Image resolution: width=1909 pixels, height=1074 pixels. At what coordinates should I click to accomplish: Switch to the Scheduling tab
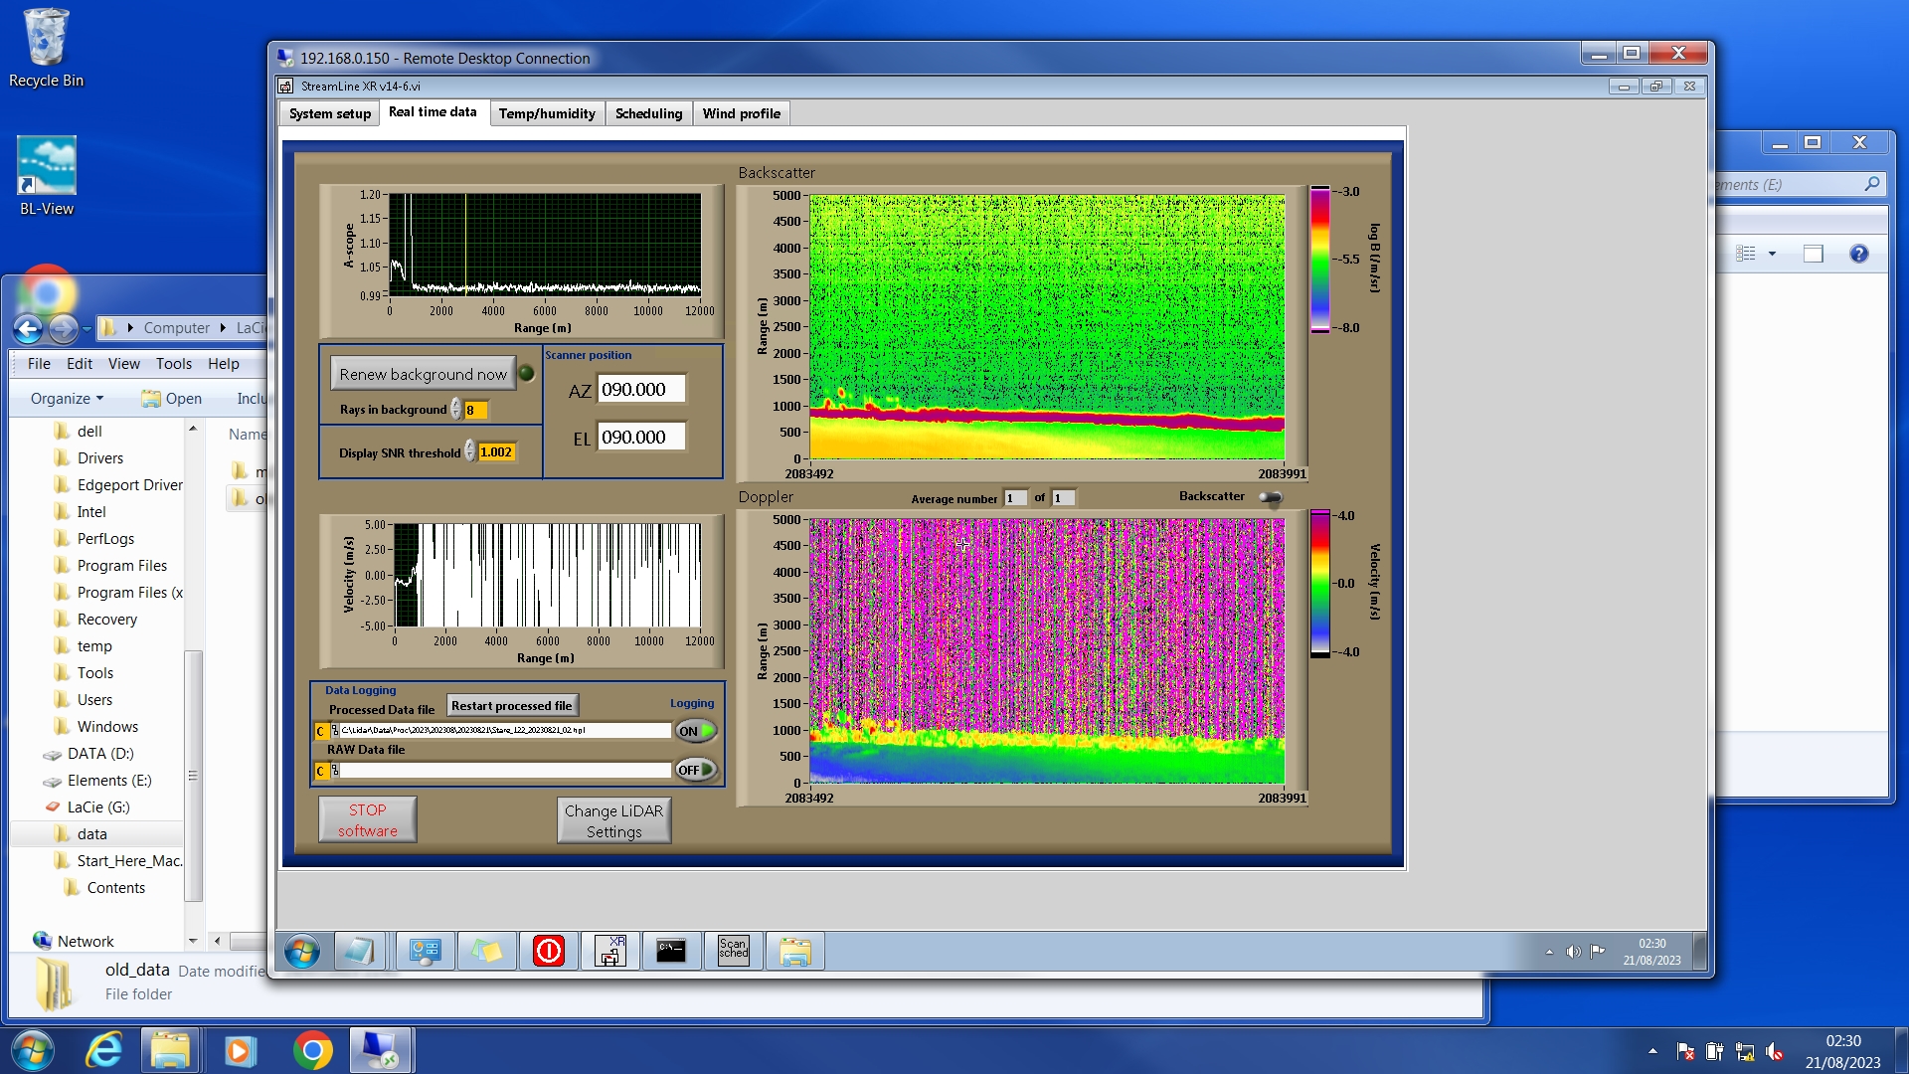(648, 113)
